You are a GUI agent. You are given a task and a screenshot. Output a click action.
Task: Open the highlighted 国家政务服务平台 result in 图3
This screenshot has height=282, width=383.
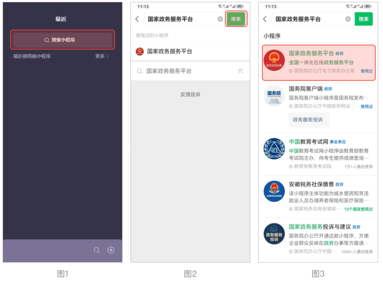coord(318,62)
